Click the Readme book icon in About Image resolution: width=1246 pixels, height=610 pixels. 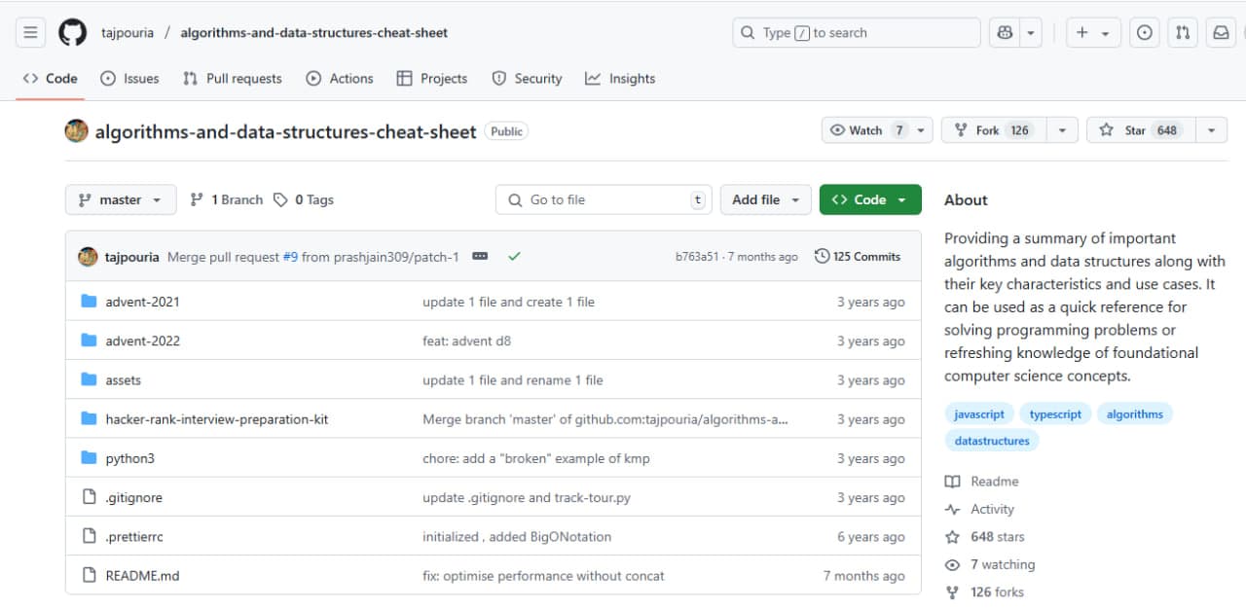coord(952,482)
